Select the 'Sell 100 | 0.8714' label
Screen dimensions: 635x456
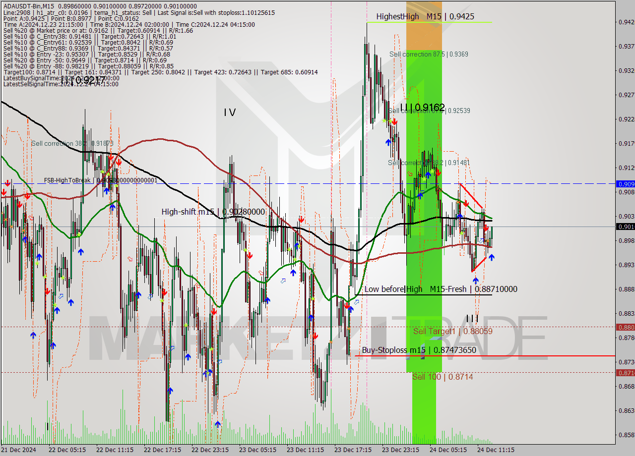click(x=443, y=377)
